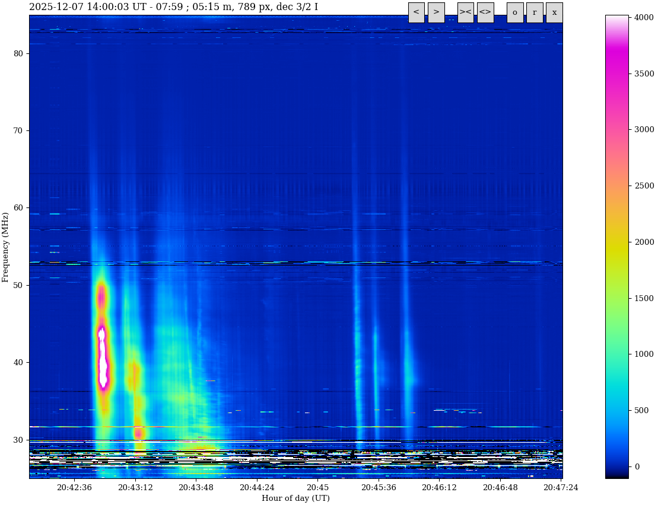Click the 20:47:24 time tick label
Viewport: 658px width, 505px height.
click(x=561, y=488)
